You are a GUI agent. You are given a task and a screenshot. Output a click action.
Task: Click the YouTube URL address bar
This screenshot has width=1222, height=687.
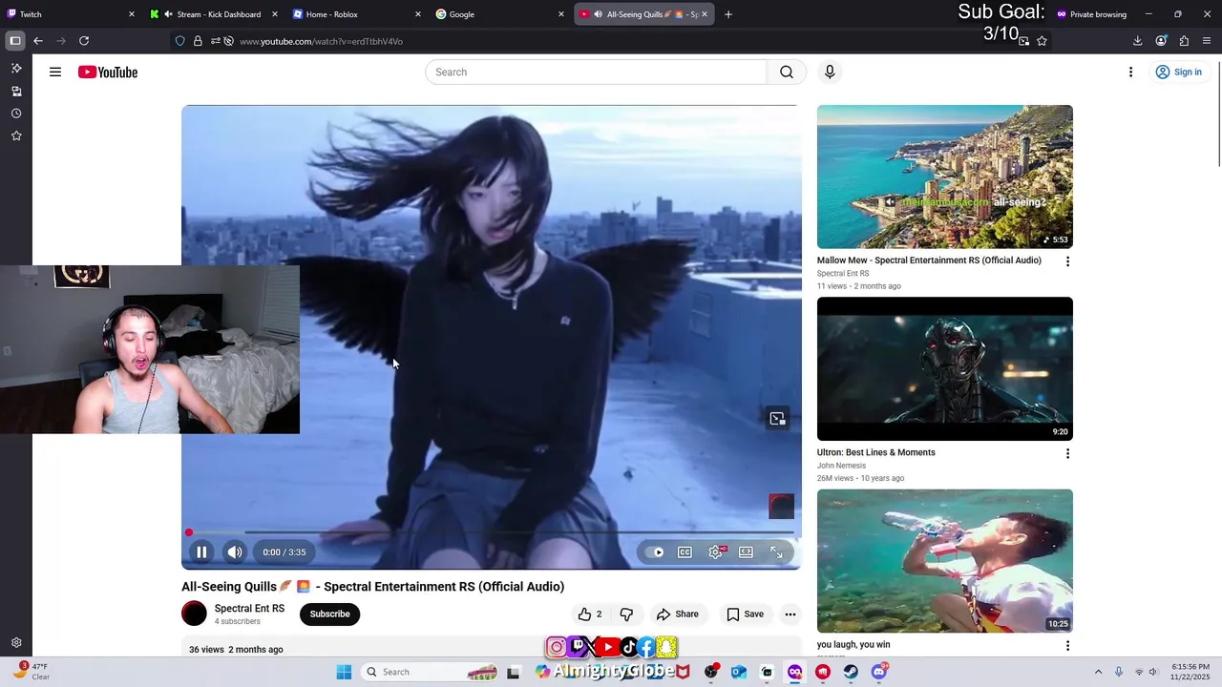(x=611, y=41)
